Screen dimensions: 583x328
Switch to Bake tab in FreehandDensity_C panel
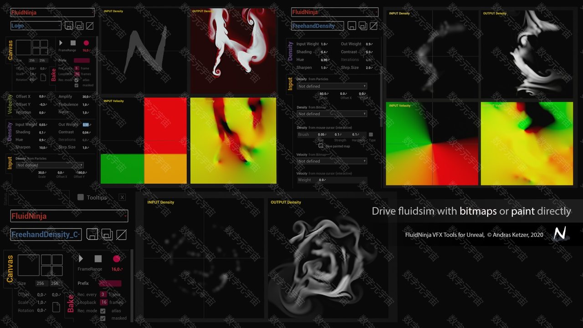[71, 303]
